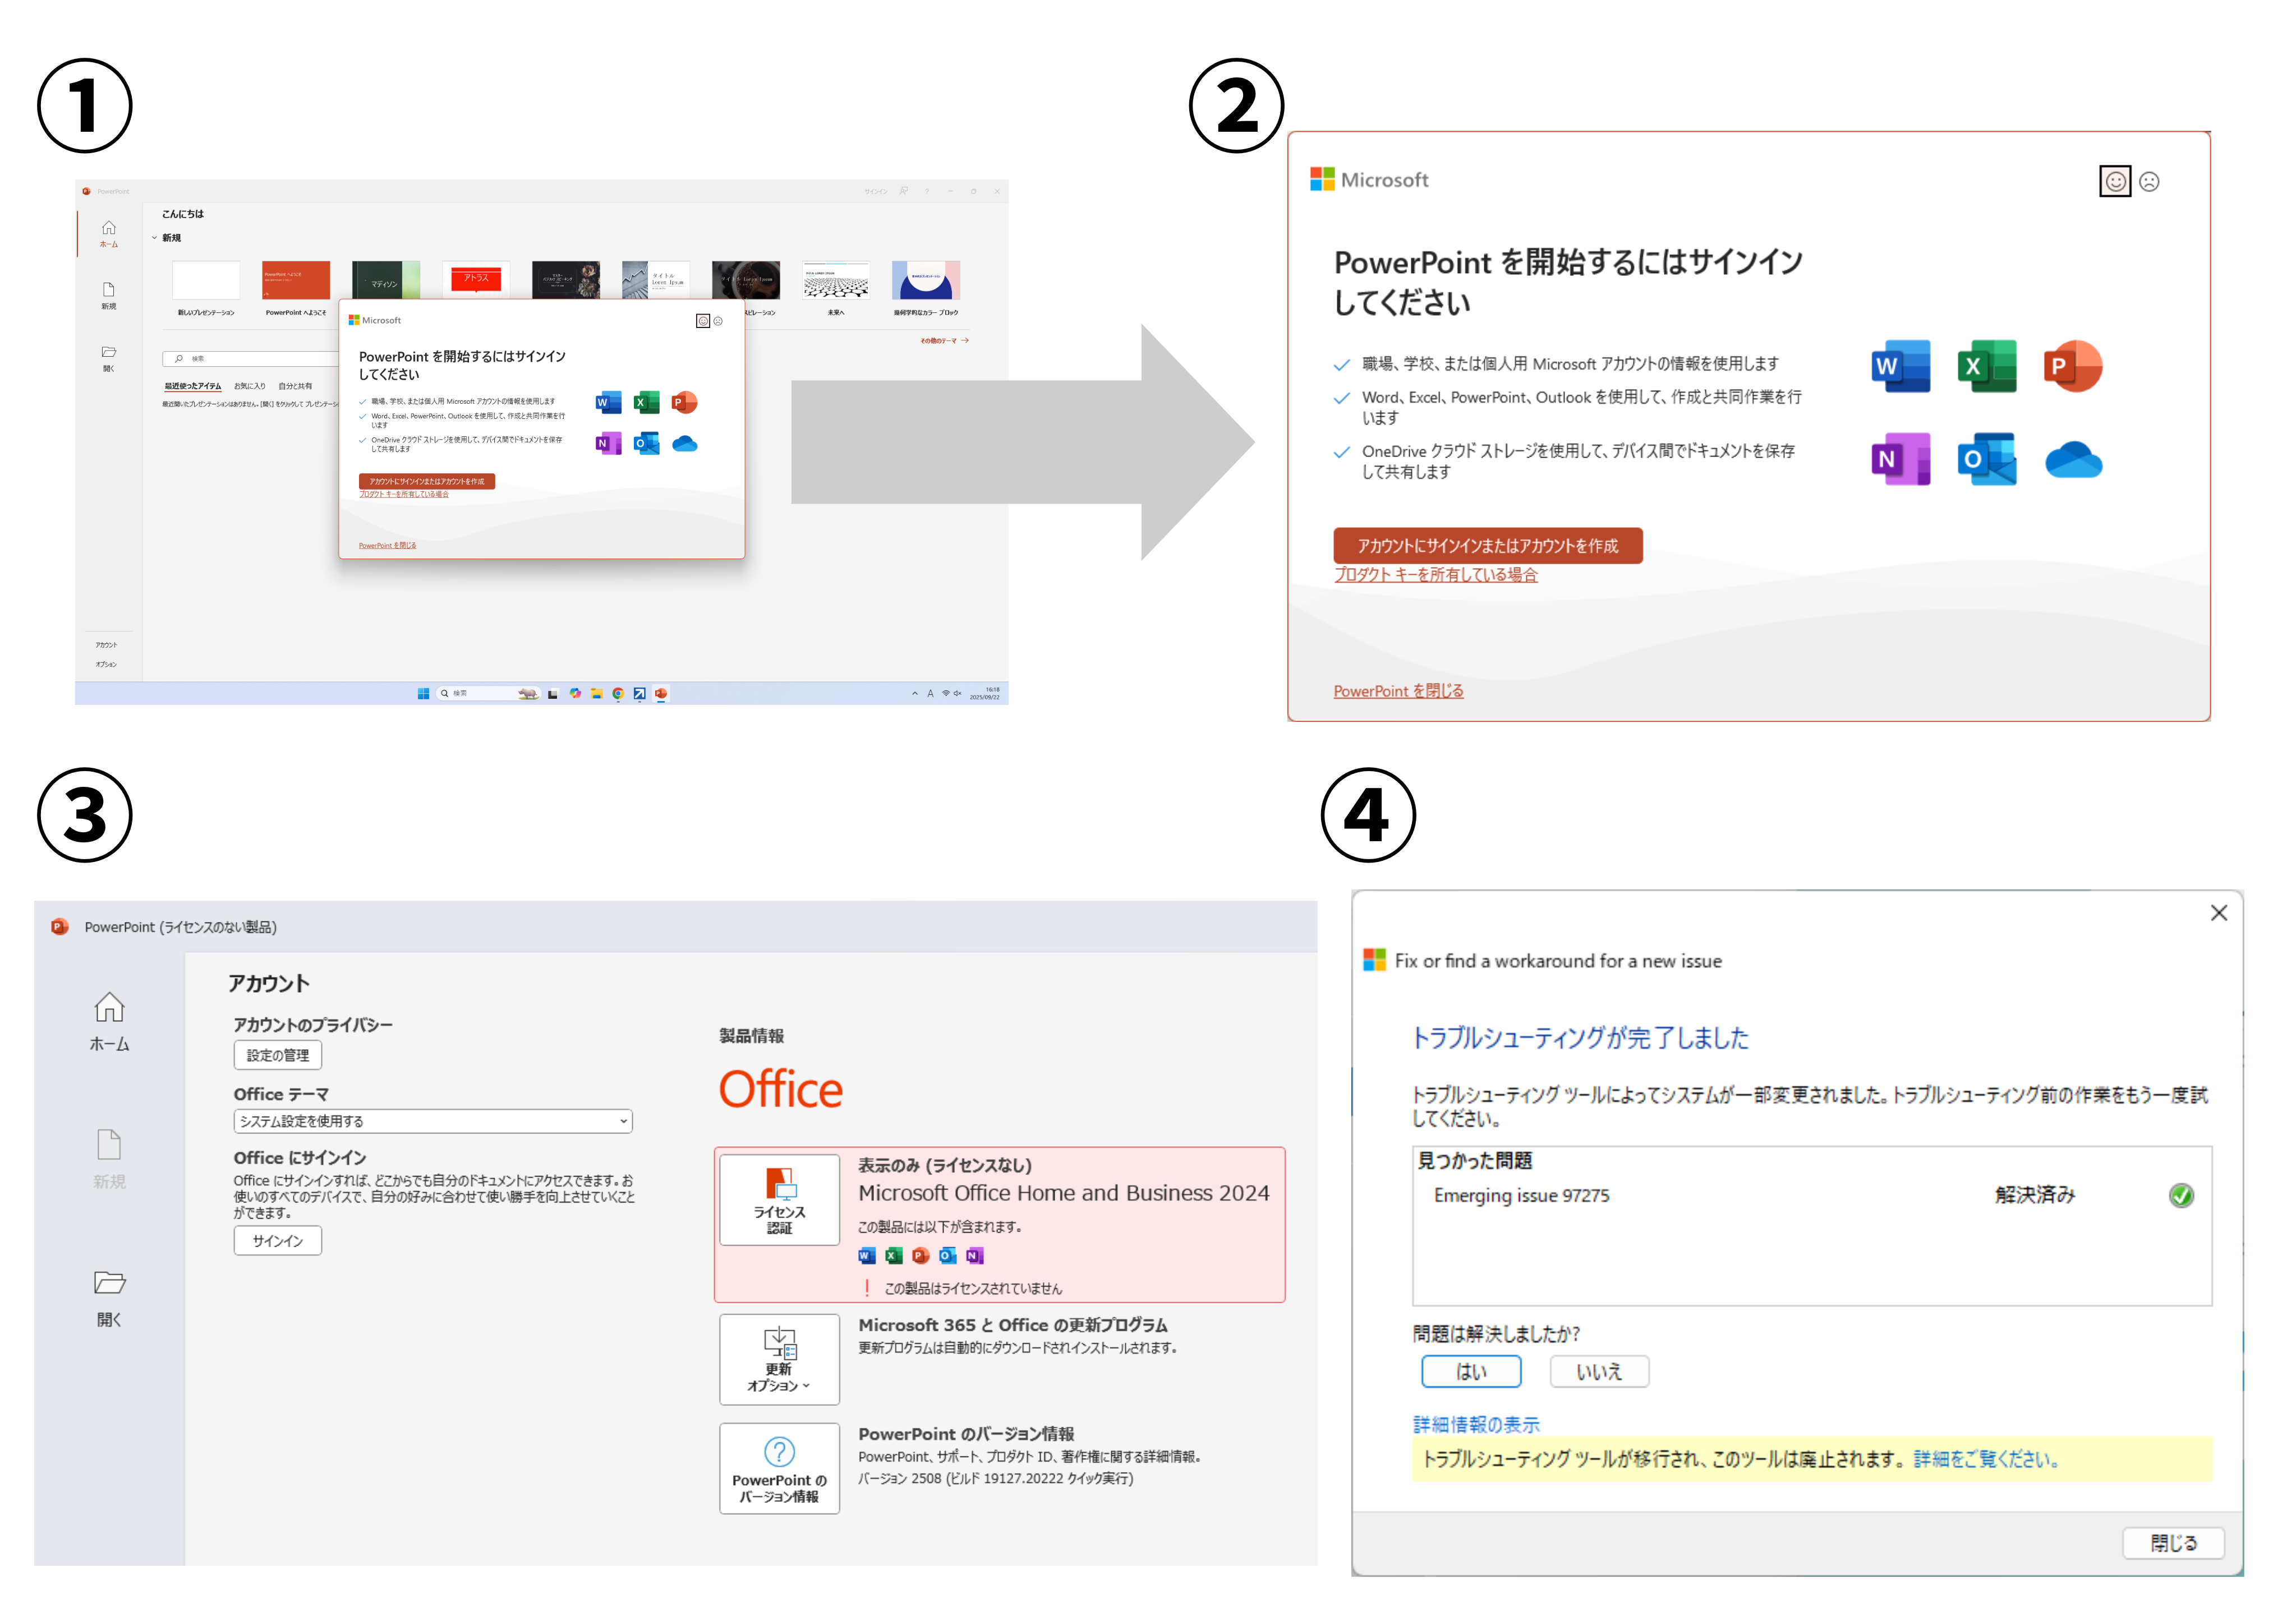Expand the 更新オプション dropdown button
2296x1623 pixels.
coord(779,1359)
